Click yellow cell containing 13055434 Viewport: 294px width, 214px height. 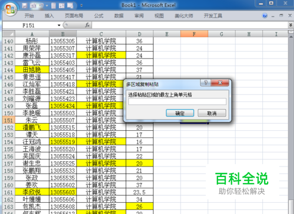coord(63,106)
